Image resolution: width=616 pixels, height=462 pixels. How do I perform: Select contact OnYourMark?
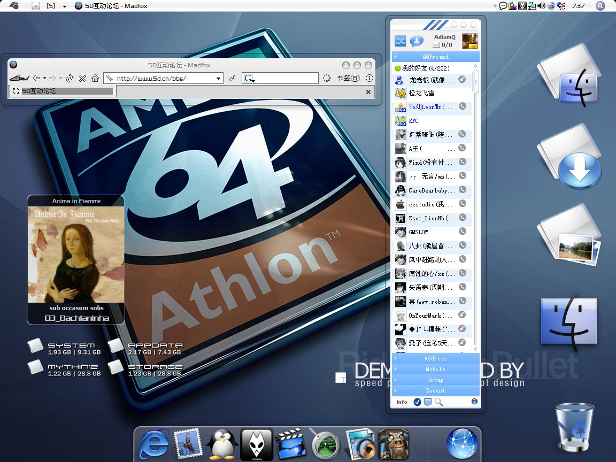coord(432,315)
